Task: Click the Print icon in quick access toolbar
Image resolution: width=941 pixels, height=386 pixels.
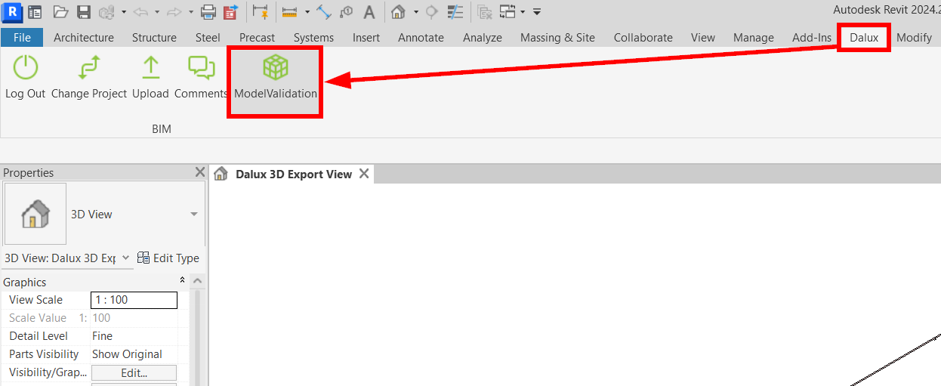Action: (208, 12)
